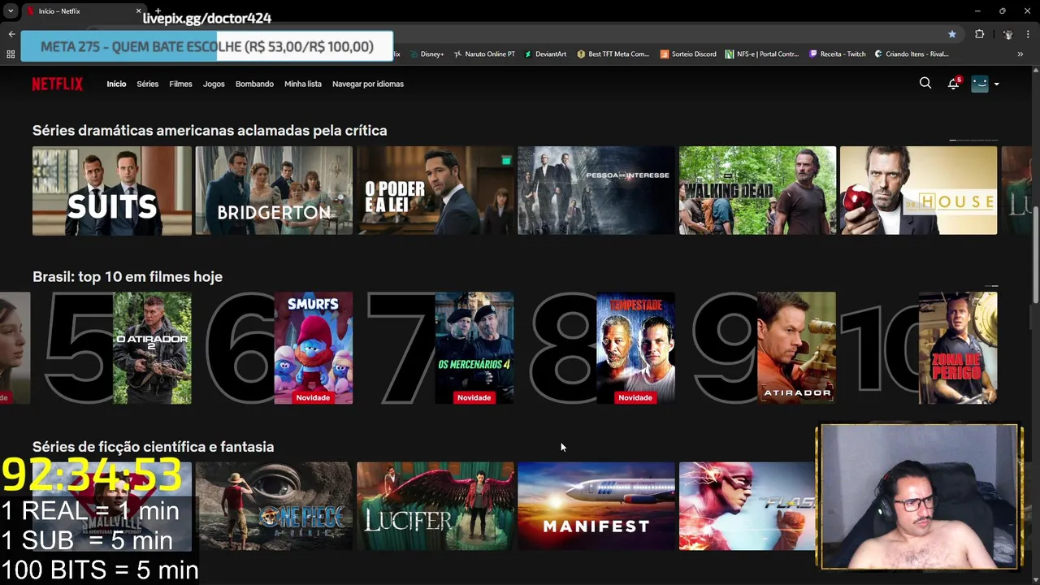Open the Best TFT Meta Com... bookmark
Image resolution: width=1040 pixels, height=585 pixels.
pos(613,54)
